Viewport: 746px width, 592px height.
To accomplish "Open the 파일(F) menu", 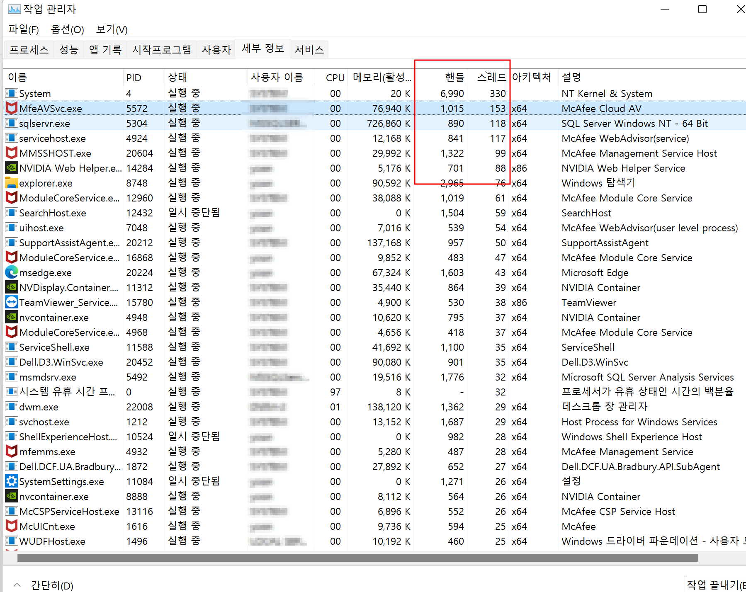I will pos(24,29).
